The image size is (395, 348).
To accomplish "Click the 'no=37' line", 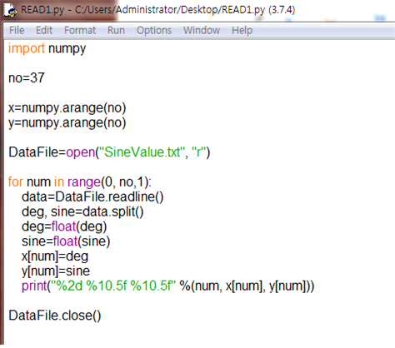I will pos(27,77).
